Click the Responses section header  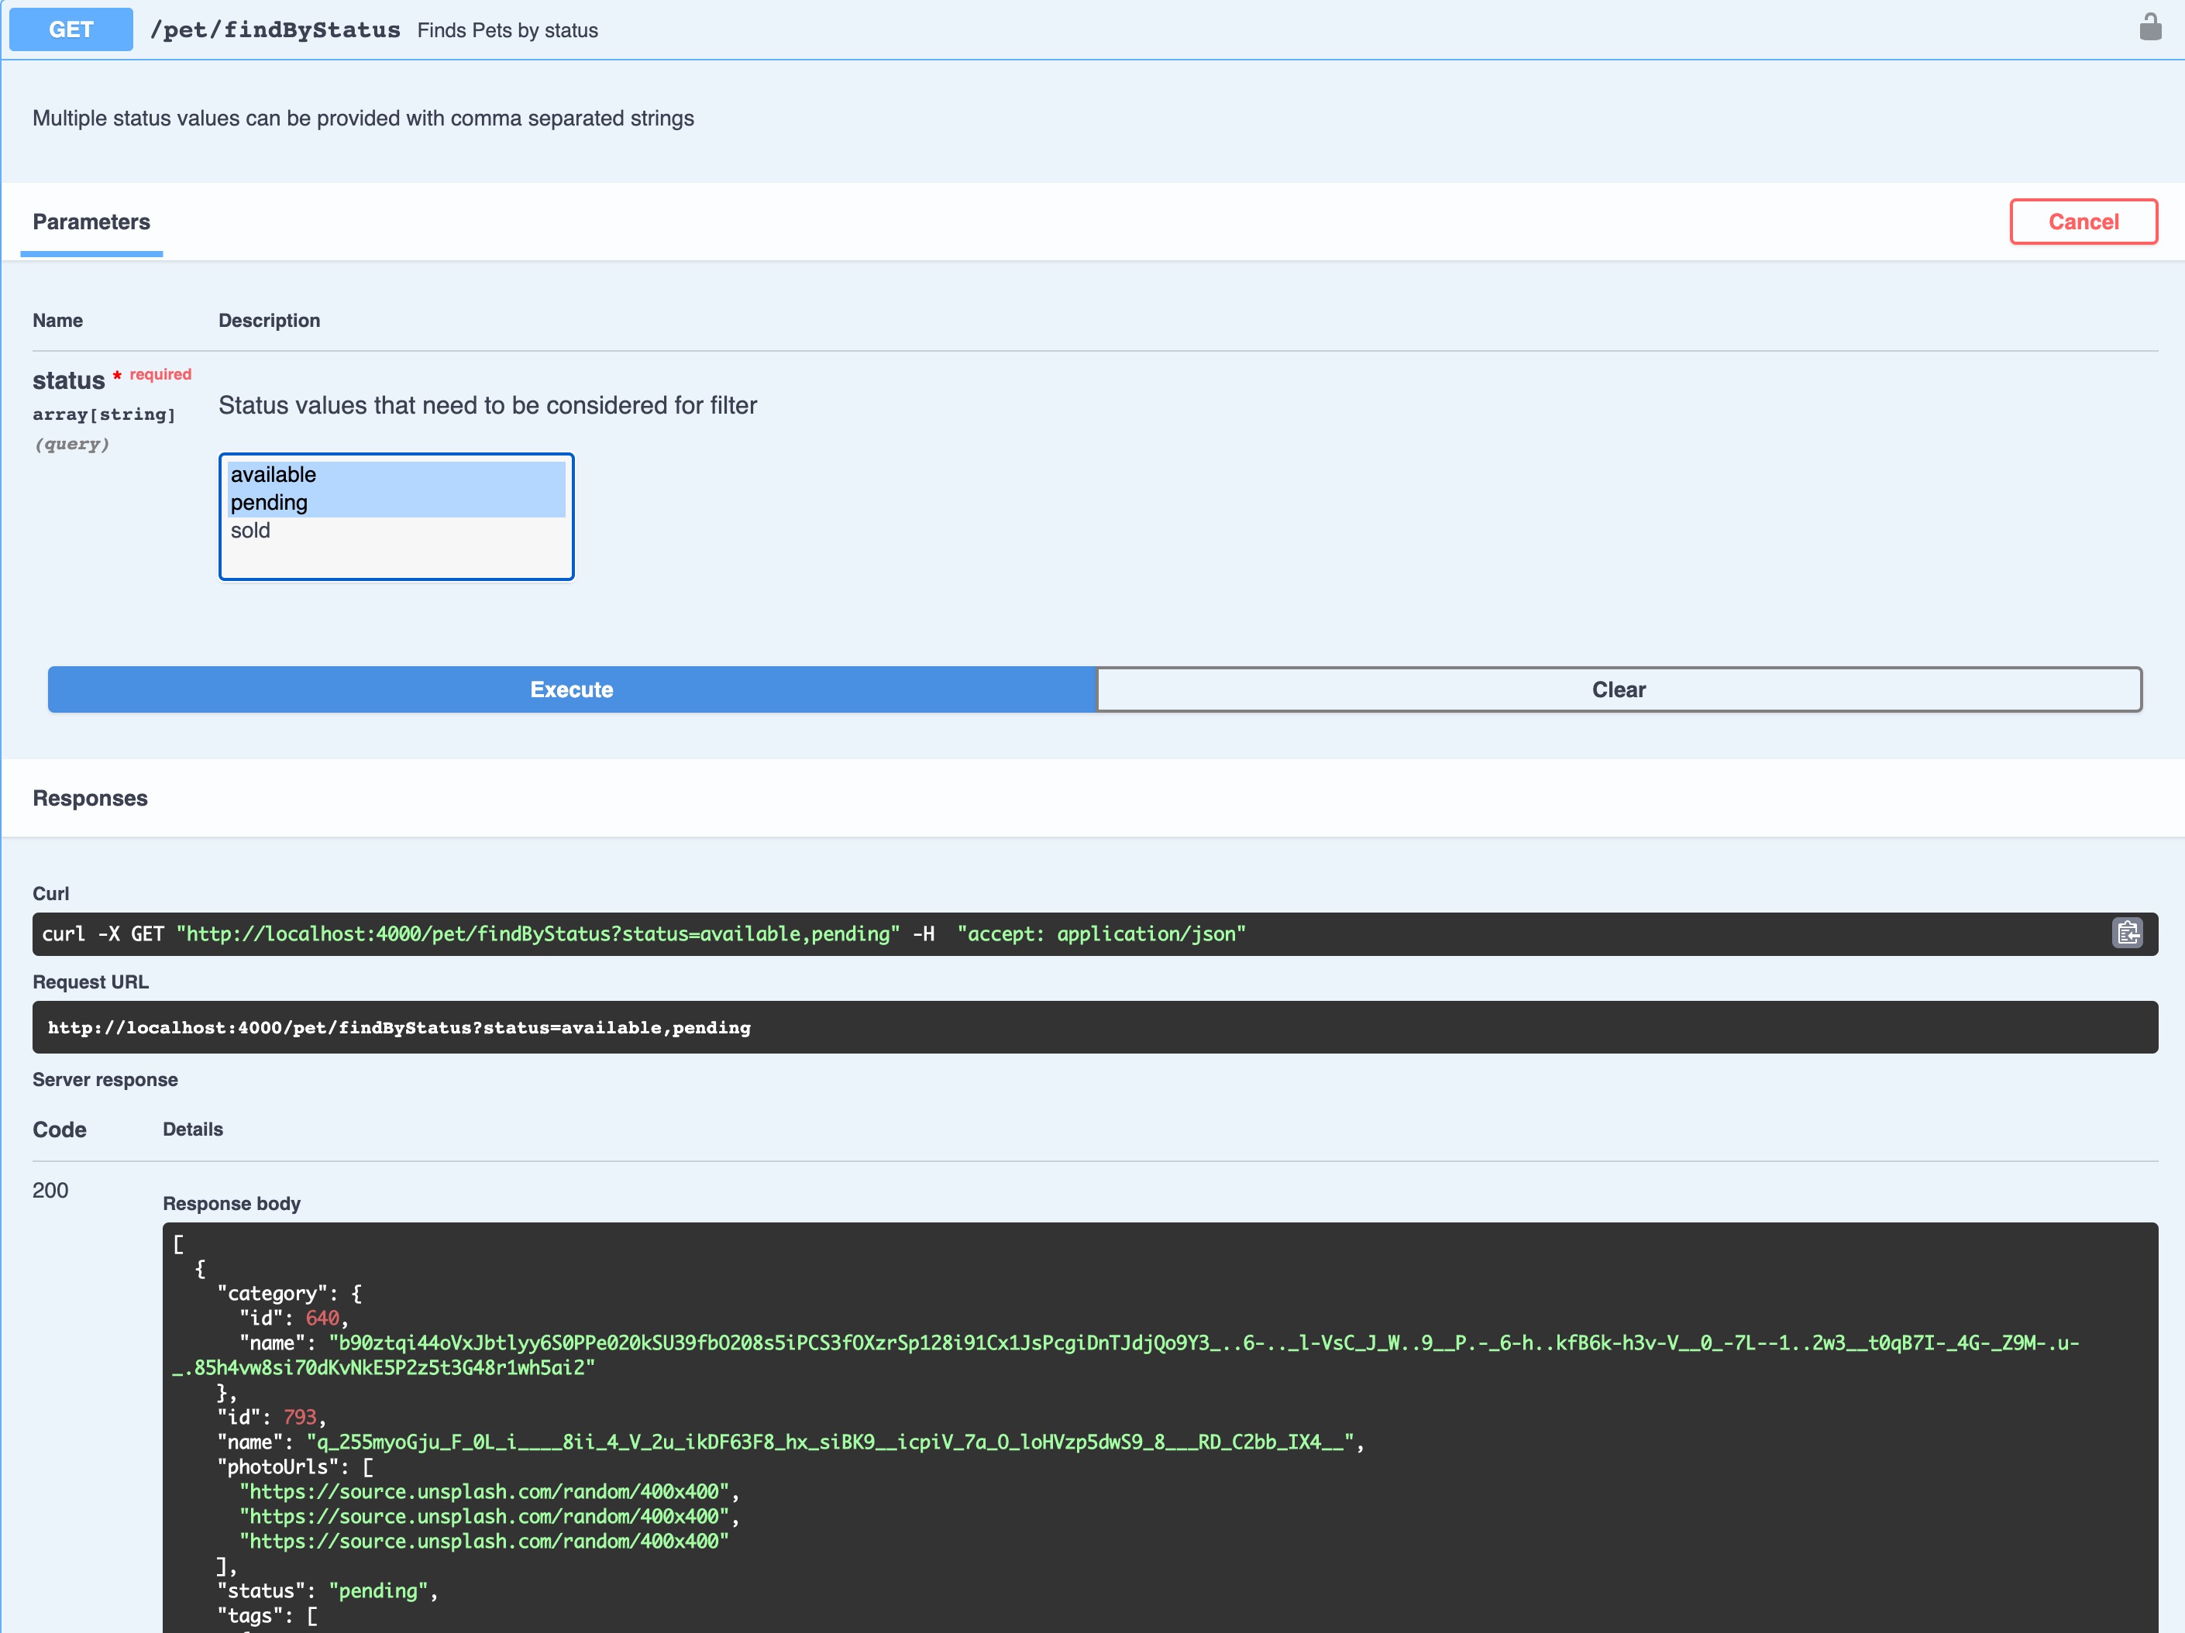click(90, 798)
